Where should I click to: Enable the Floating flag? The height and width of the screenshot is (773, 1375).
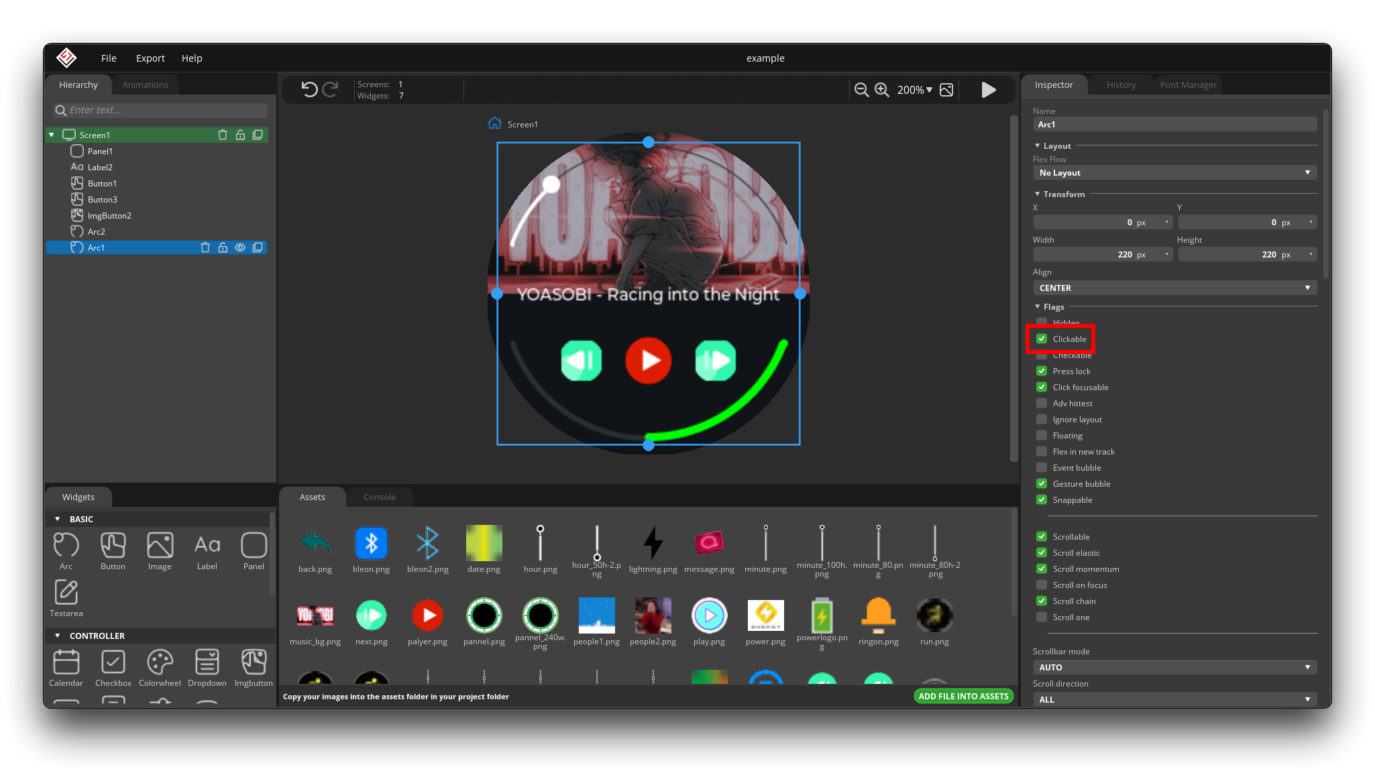(x=1042, y=435)
